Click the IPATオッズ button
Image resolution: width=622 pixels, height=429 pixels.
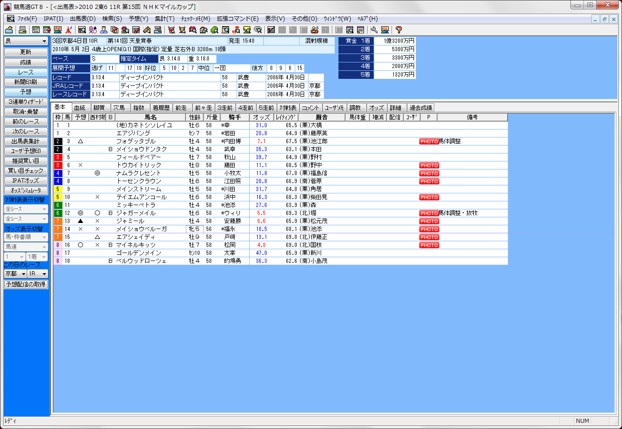(x=26, y=181)
